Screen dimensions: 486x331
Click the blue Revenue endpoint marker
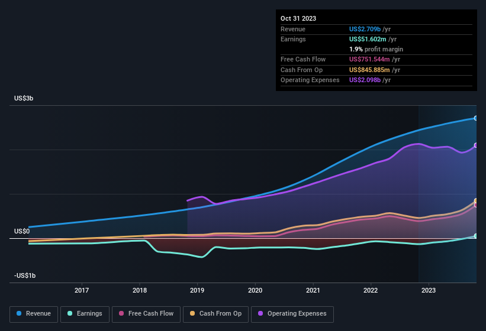pyautogui.click(x=476, y=118)
